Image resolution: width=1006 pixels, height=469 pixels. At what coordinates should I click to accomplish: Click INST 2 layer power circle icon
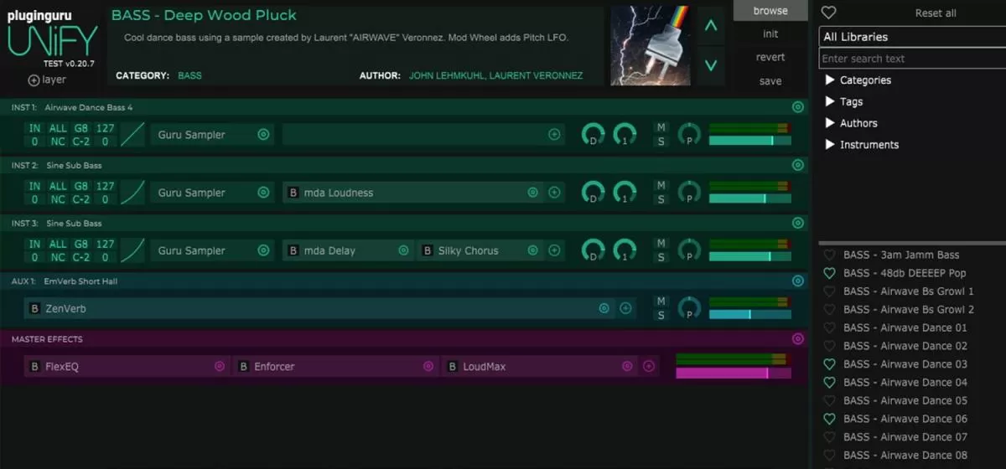(x=798, y=165)
